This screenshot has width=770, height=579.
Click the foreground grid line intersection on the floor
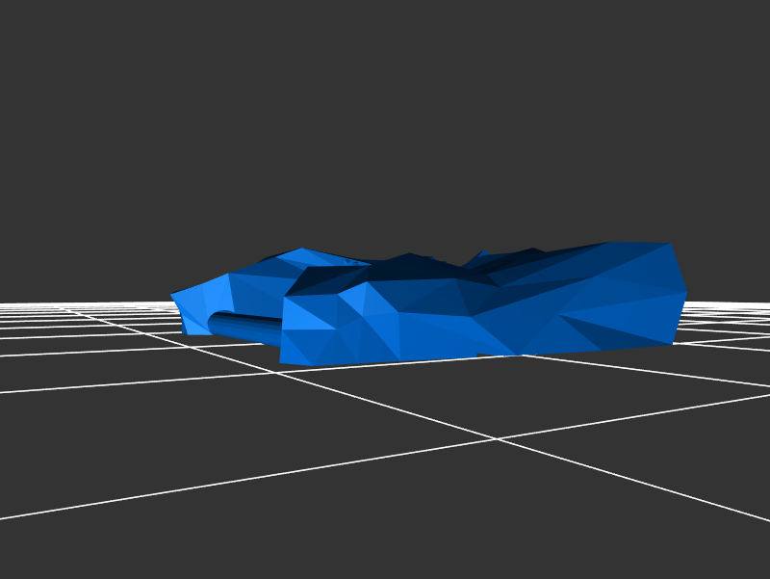click(x=496, y=439)
